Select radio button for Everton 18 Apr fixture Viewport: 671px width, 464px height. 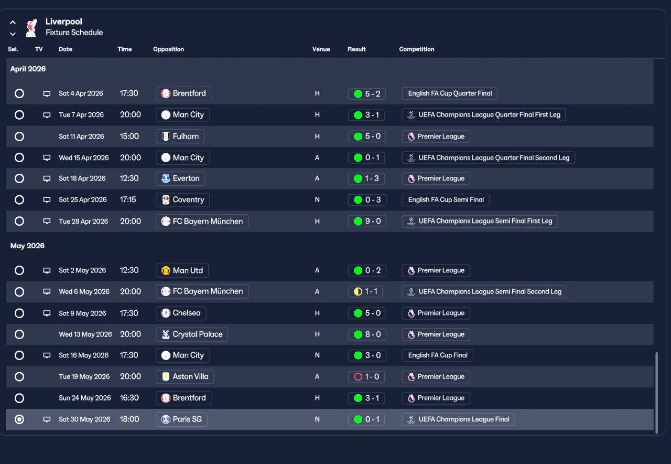(19, 178)
